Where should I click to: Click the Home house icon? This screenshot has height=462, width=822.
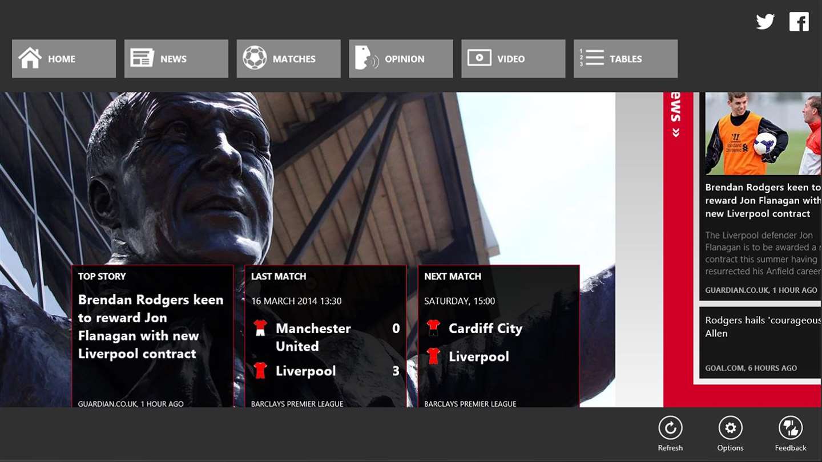(30, 58)
